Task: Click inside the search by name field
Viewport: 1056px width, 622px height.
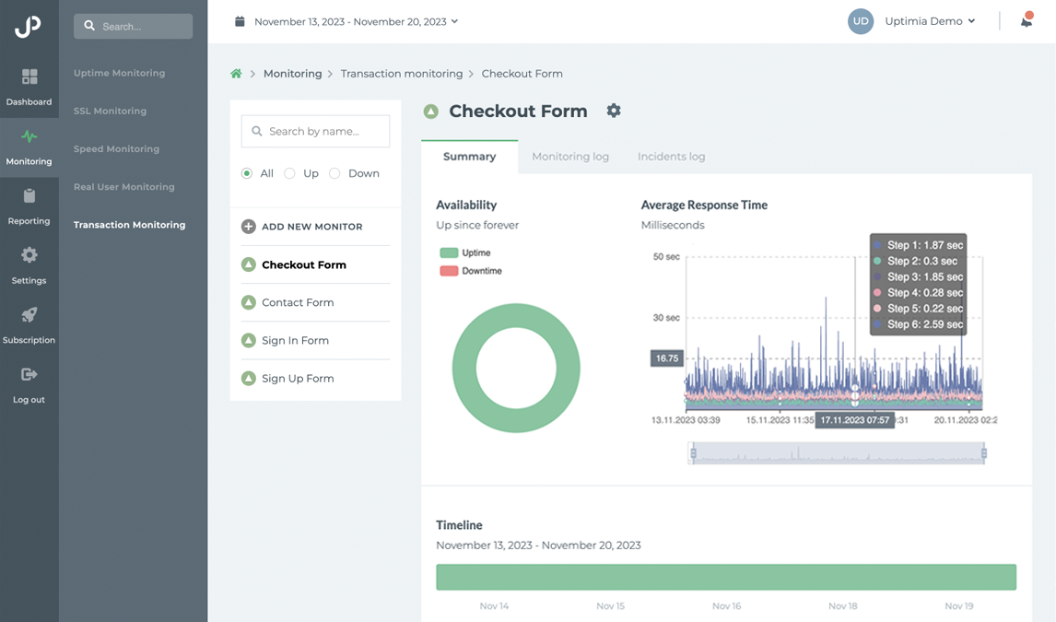Action: (x=315, y=131)
